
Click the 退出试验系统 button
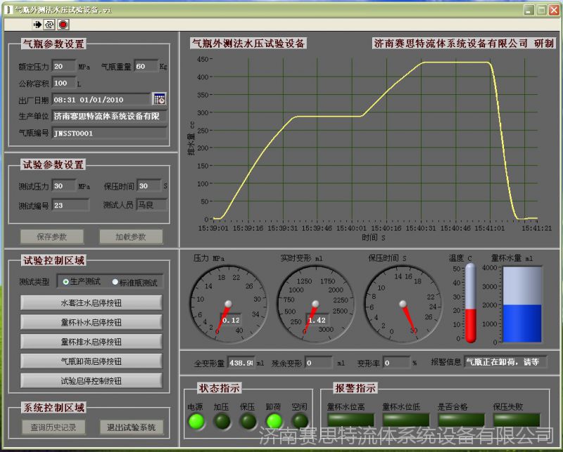tap(132, 427)
